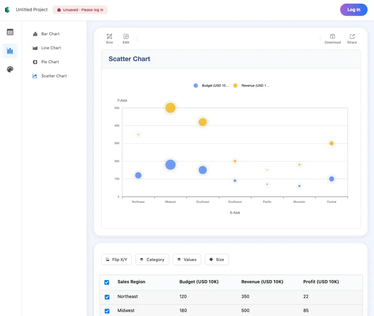Click the Midwest budget value 180
The height and width of the screenshot is (316, 374).
[183, 311]
